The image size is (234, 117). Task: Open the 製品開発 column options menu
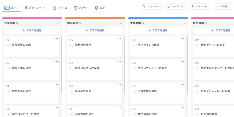(x=120, y=23)
